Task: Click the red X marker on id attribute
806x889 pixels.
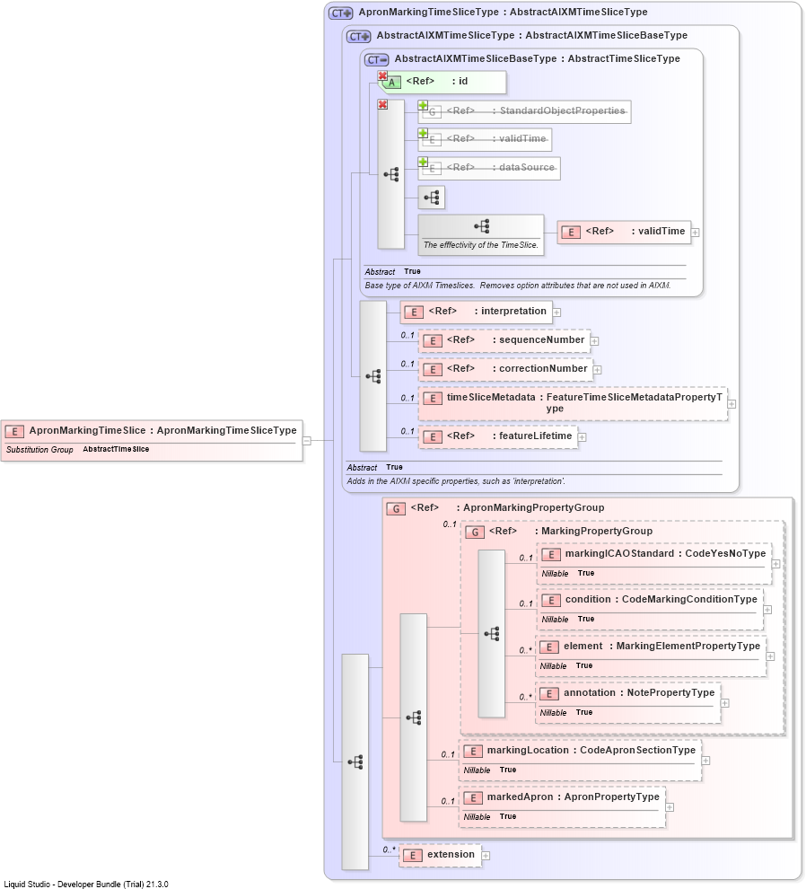Action: [x=382, y=75]
